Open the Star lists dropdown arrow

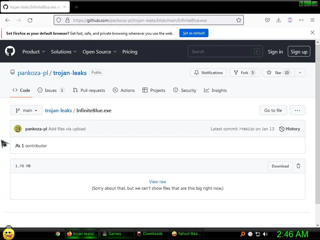tap(300, 72)
